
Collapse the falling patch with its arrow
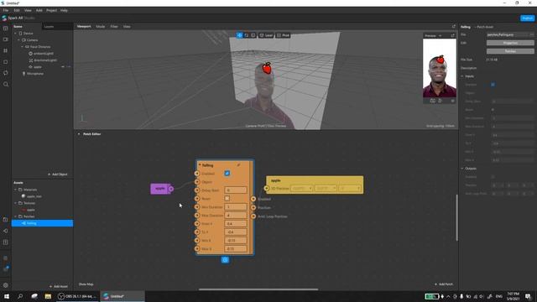pos(200,165)
